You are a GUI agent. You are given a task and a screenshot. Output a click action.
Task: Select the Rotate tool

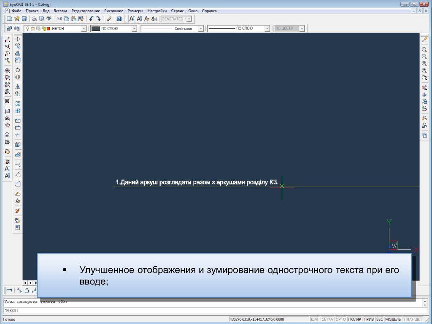(x=18, y=70)
